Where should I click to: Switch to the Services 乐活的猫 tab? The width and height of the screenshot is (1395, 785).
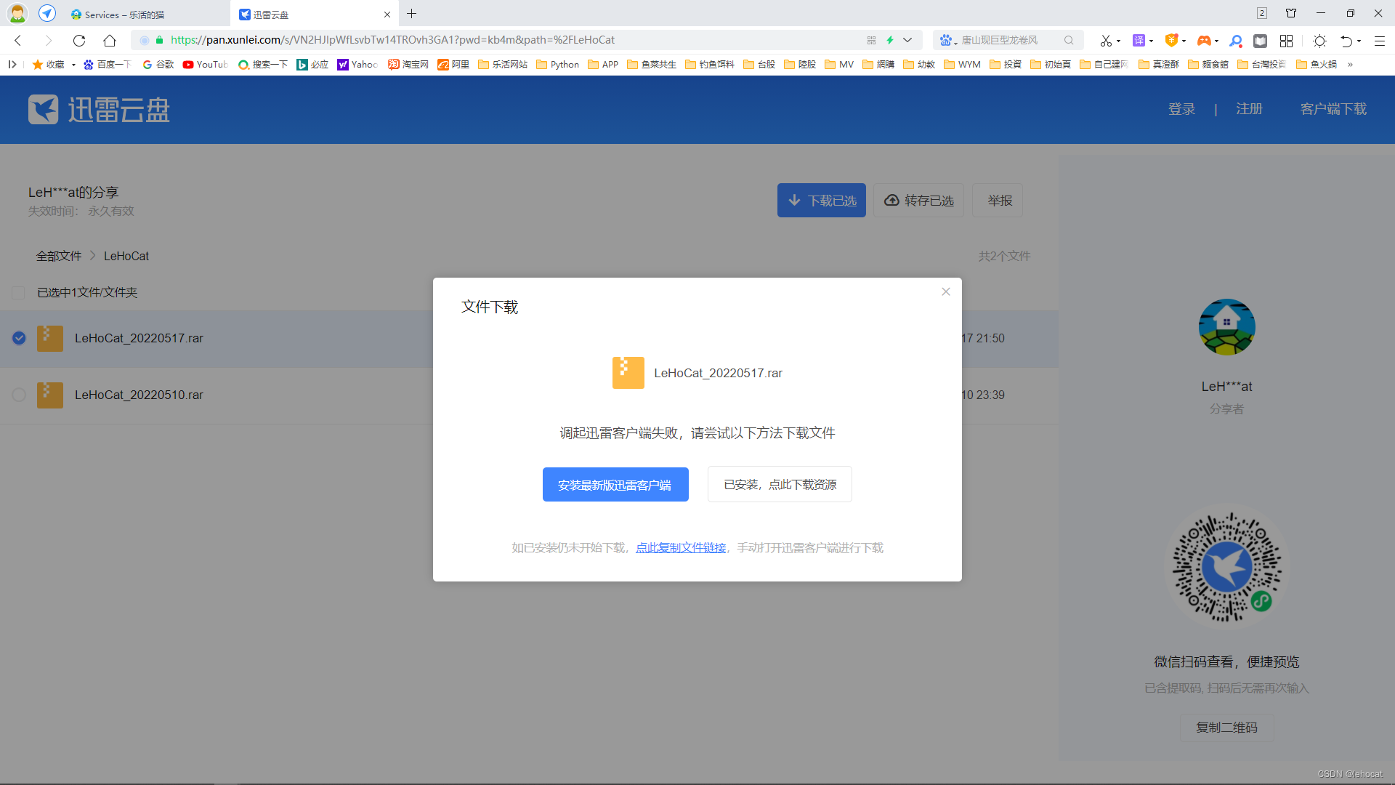pyautogui.click(x=124, y=15)
